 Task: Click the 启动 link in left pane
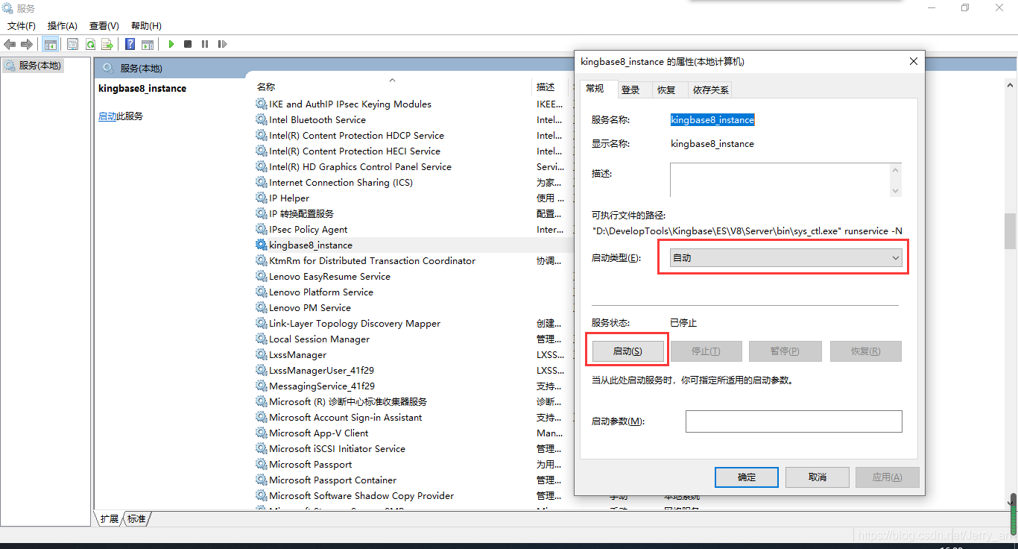tap(107, 116)
